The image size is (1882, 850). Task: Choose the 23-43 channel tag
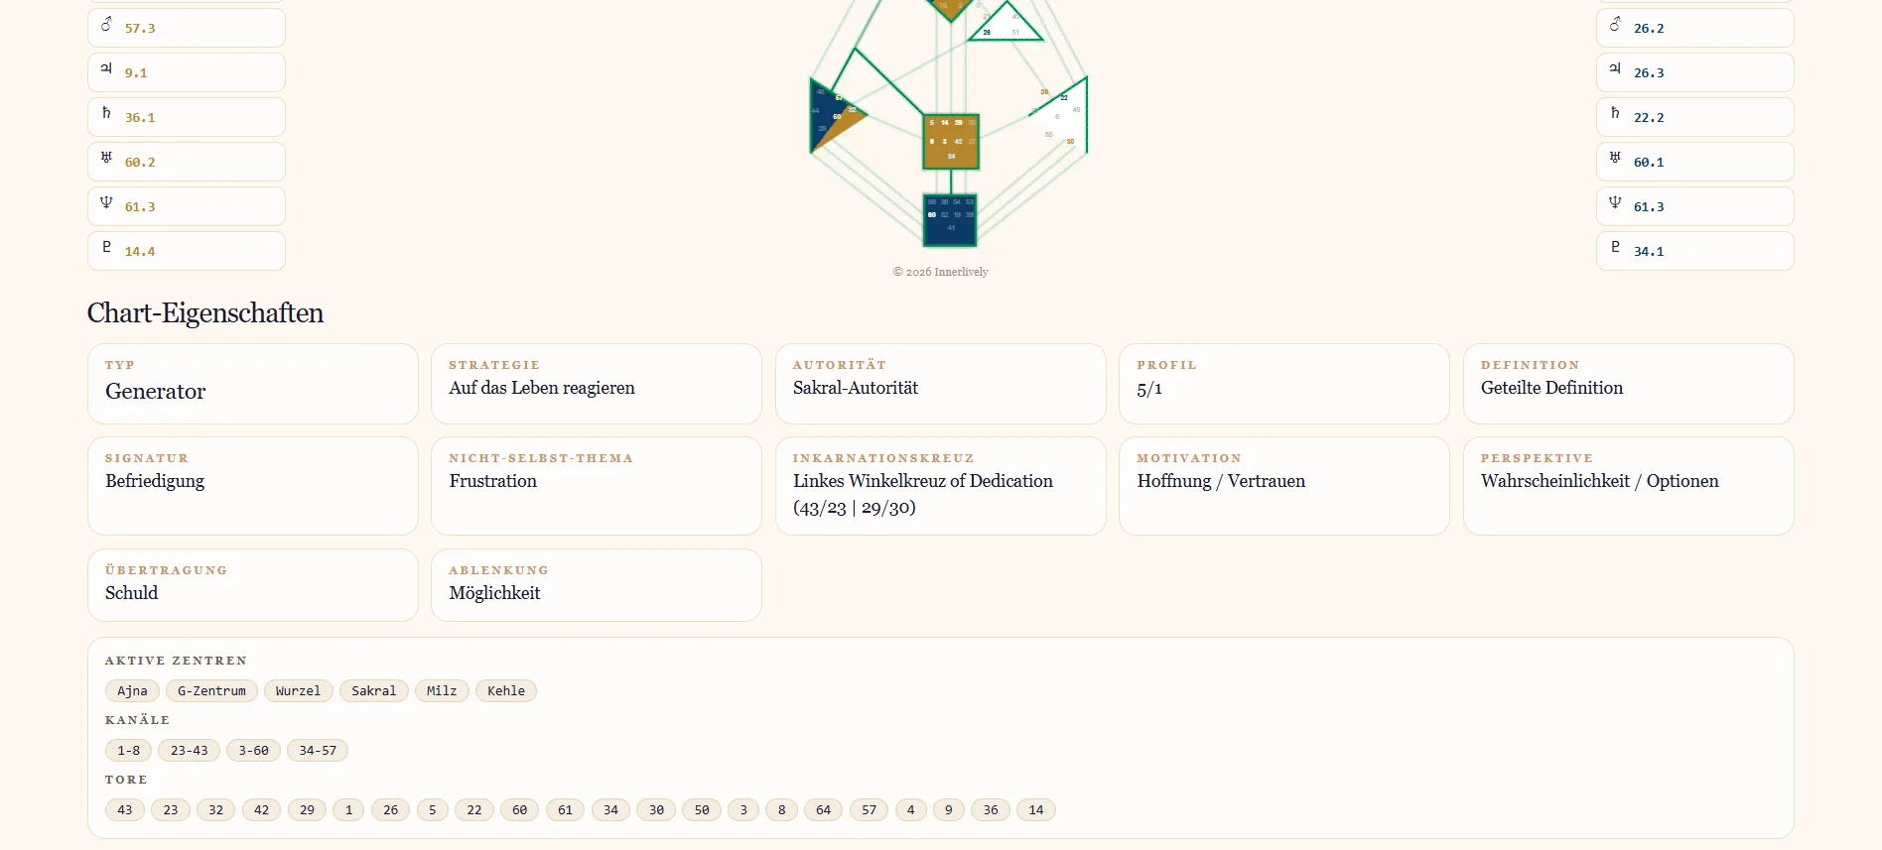click(x=189, y=750)
